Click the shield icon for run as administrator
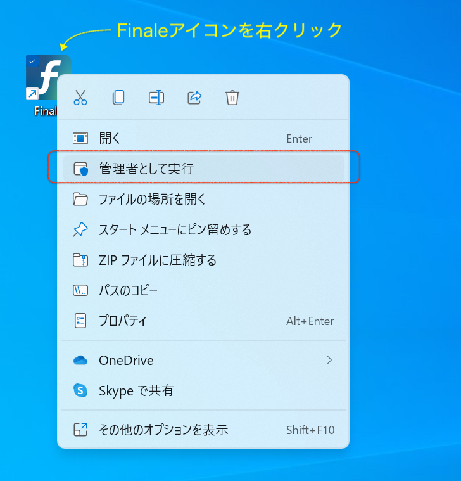 coord(80,169)
